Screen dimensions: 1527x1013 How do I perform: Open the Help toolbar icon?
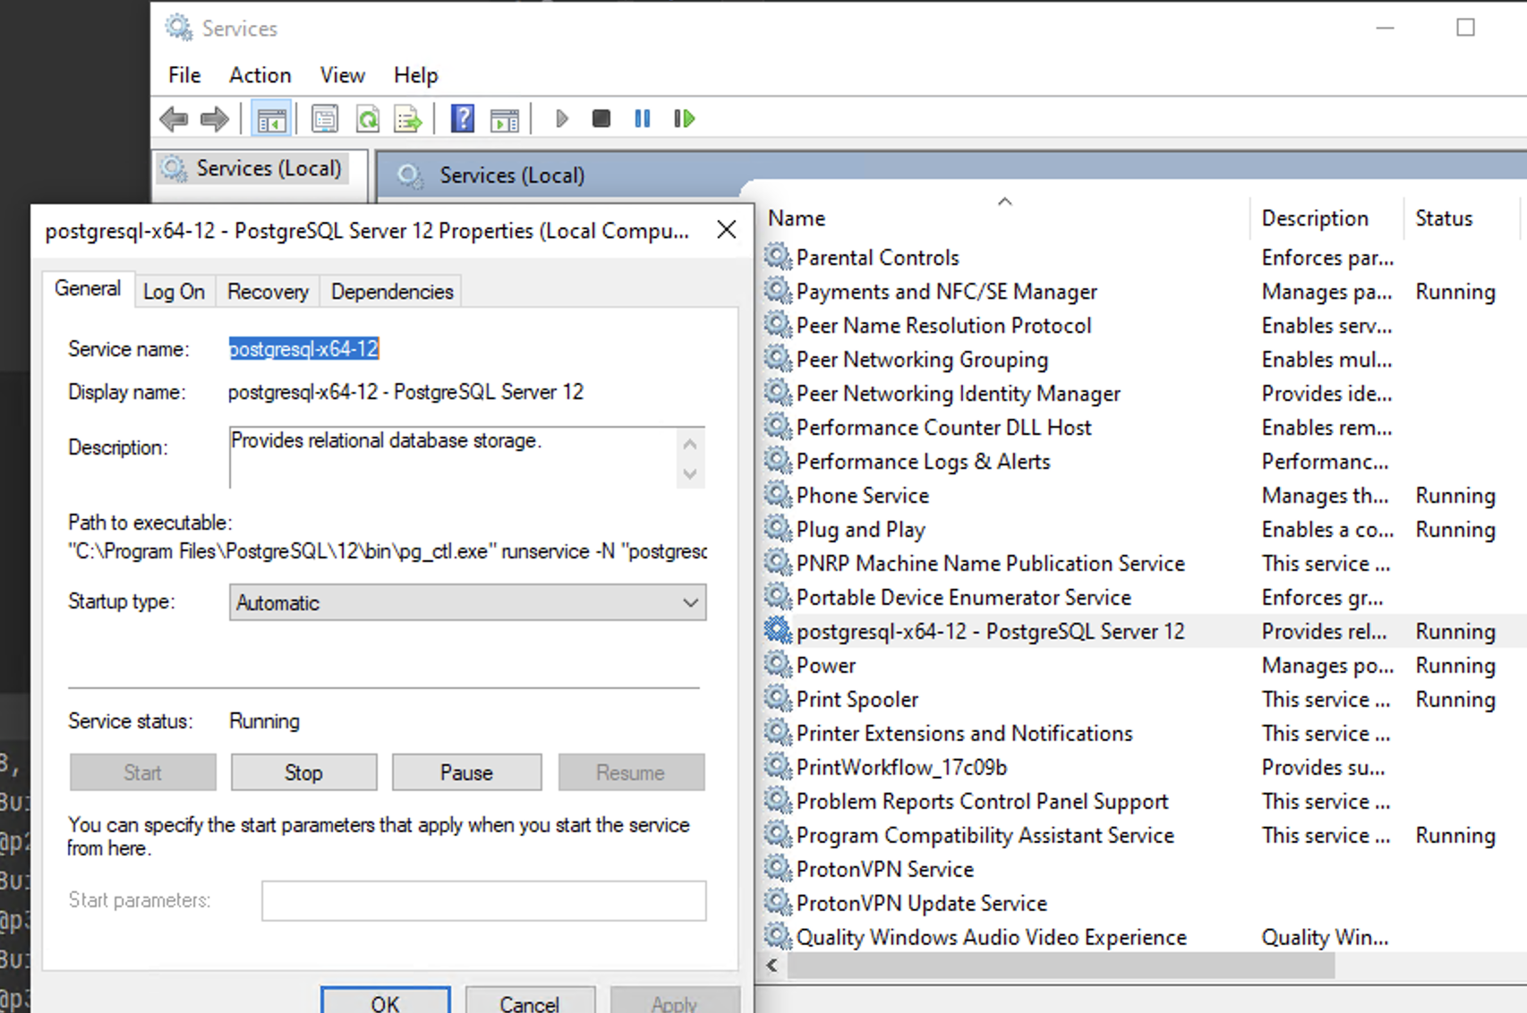tap(463, 118)
